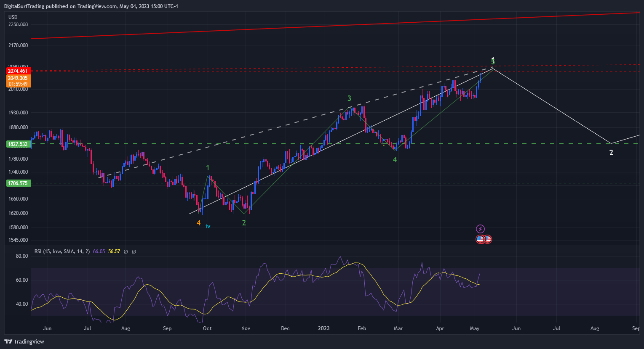Select the green wave 5 label at peak
Viewport: 644px width, 349px height.
click(x=493, y=62)
